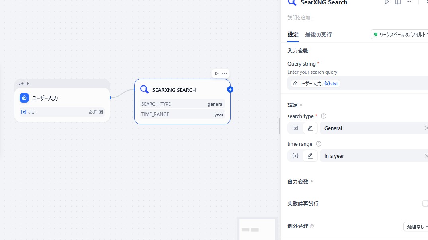Clear the General search type value
Screen dimensions: 428x240
pos(426,128)
